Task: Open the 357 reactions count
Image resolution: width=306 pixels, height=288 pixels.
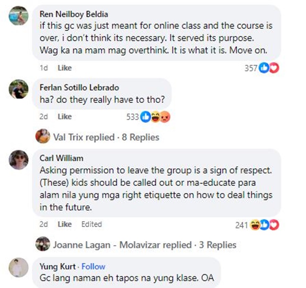Action: tap(251, 68)
